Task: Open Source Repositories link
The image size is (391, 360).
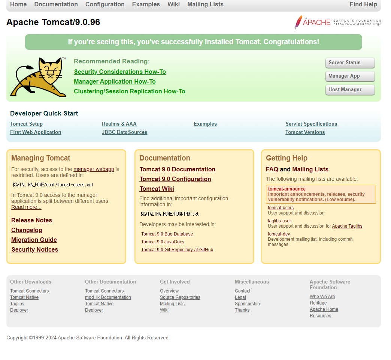Action: pyautogui.click(x=180, y=298)
